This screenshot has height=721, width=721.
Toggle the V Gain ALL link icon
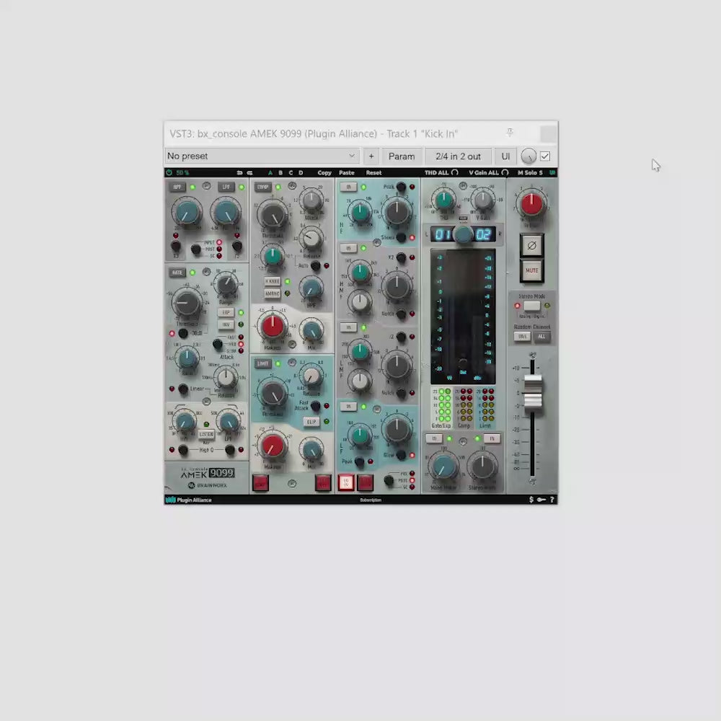click(505, 172)
